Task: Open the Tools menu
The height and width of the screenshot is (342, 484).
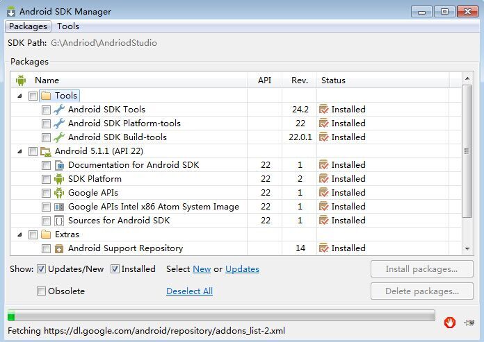Action: [68, 26]
